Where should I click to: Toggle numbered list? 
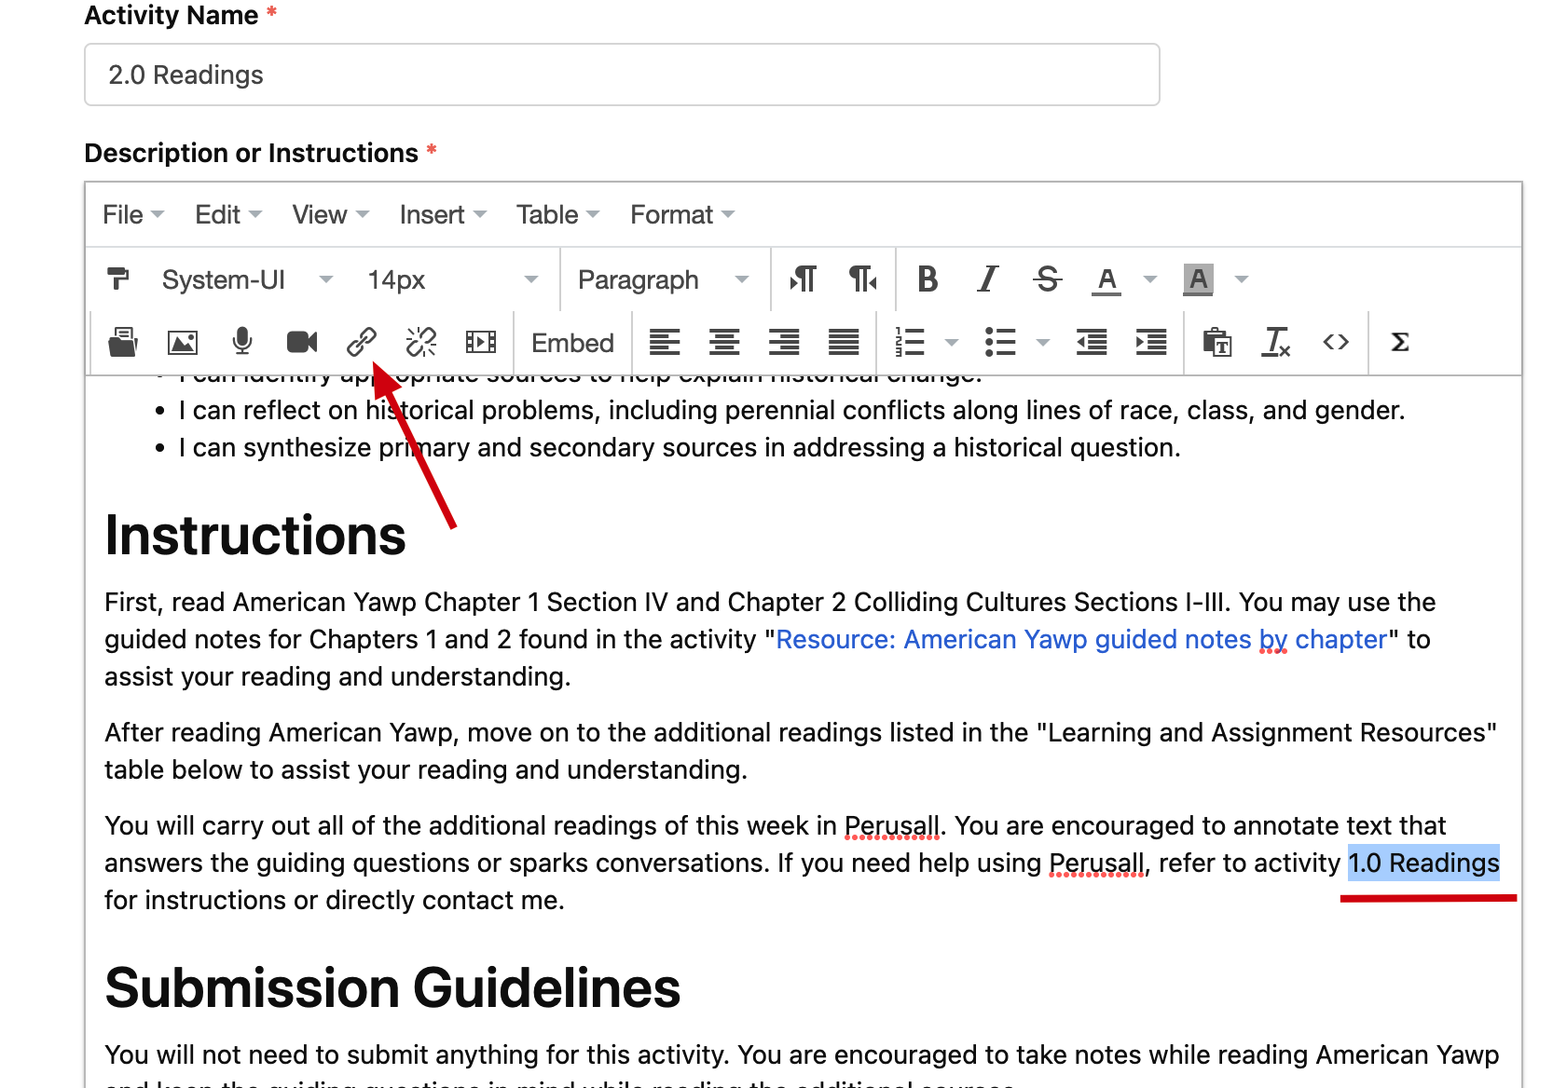pos(909,342)
